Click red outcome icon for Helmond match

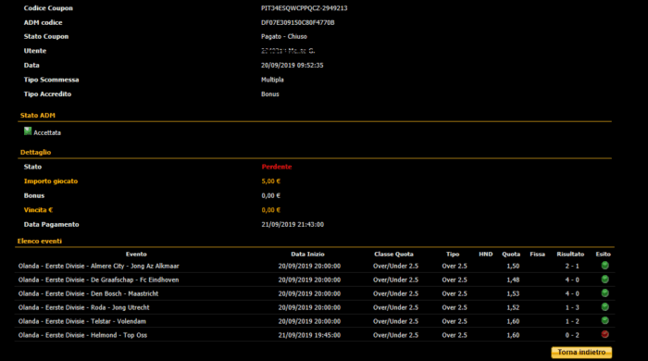pyautogui.click(x=605, y=334)
